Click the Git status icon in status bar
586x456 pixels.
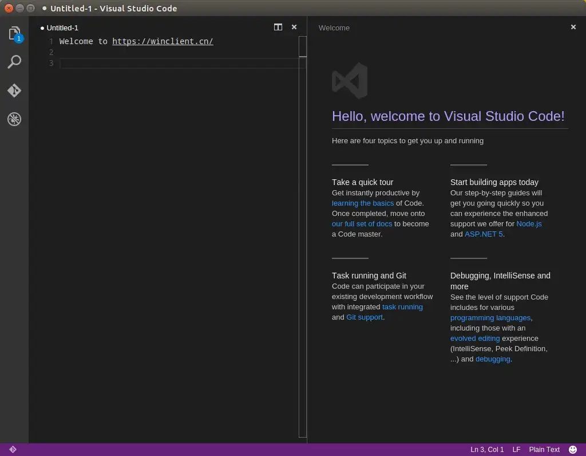coord(13,449)
